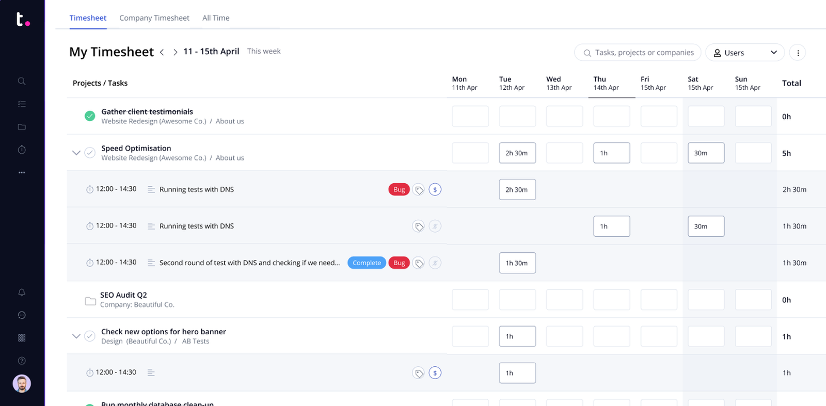Toggle billable dollar icon on Bug DNS entry
The height and width of the screenshot is (406, 826).
[435, 190]
